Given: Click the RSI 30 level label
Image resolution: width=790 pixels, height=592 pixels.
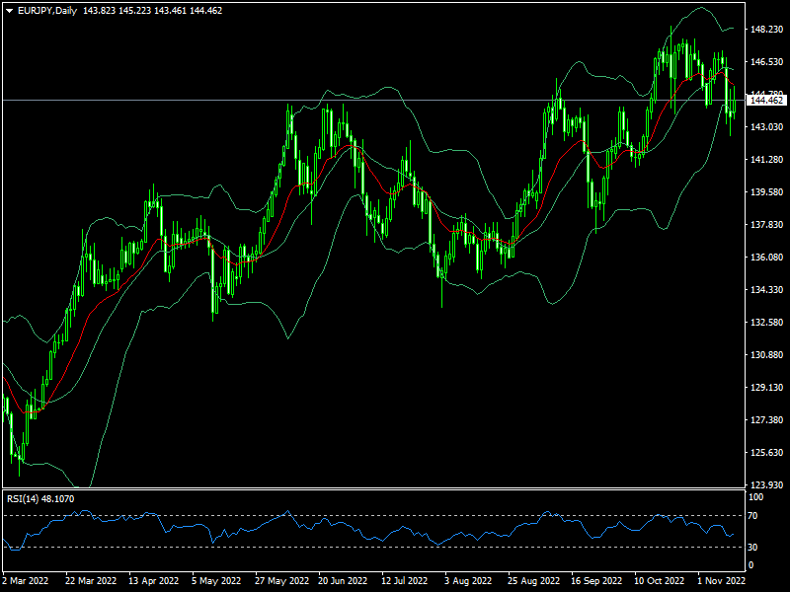Looking at the screenshot, I should pos(752,547).
